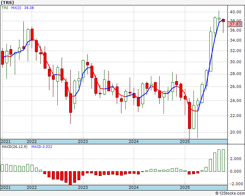Click the latest red candlestick near 38
This screenshot has width=245, height=196.
pyautogui.click(x=223, y=20)
